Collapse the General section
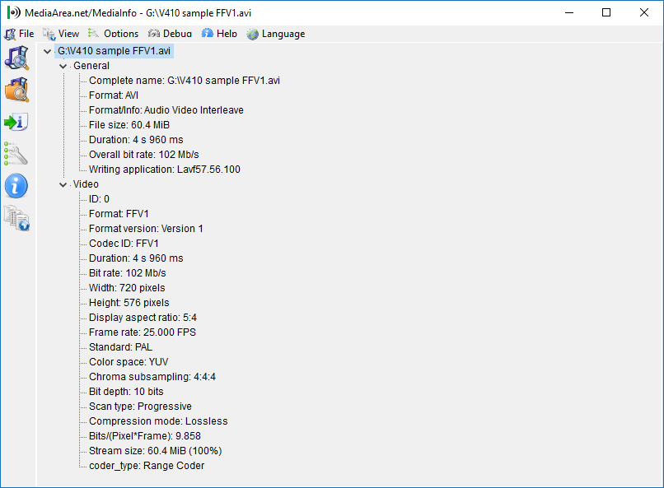 [x=63, y=67]
